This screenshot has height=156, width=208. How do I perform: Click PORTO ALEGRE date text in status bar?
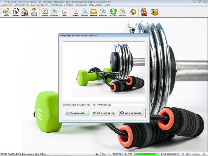(24, 154)
